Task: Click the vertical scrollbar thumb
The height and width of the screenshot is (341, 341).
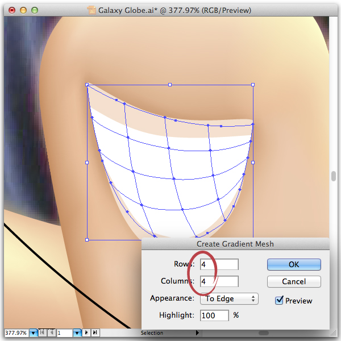Action: (x=334, y=176)
